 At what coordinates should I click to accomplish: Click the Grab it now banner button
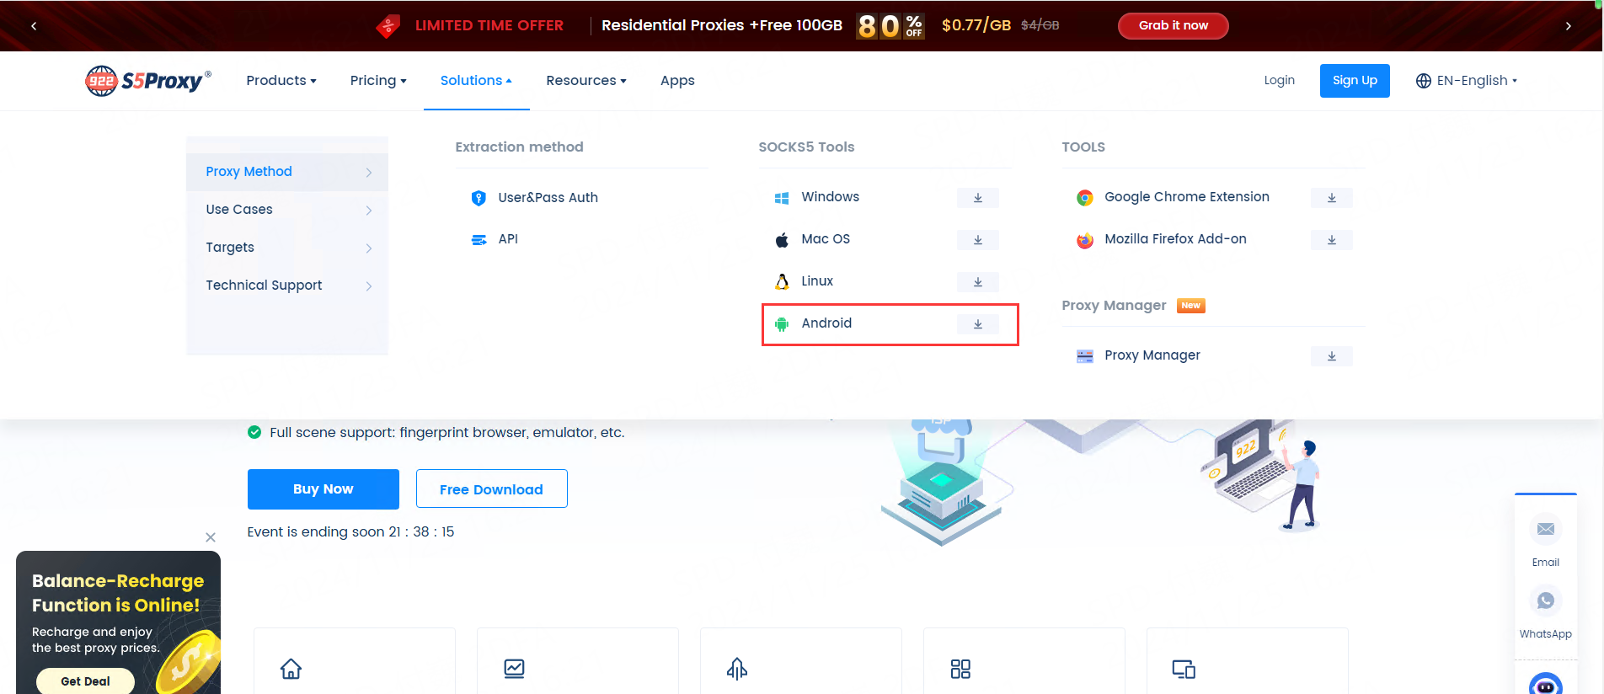click(x=1173, y=26)
